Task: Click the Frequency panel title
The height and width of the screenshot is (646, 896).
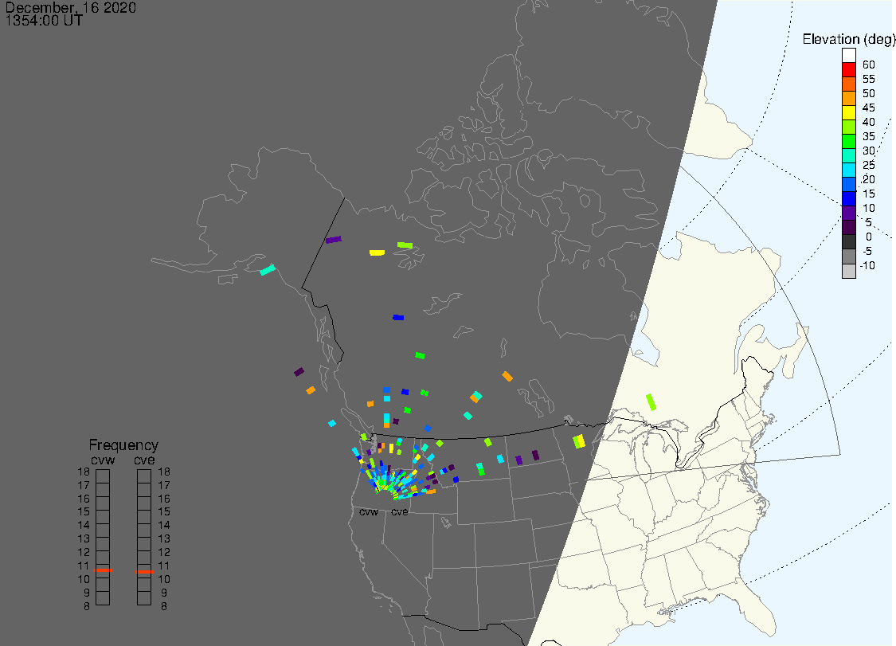Action: [123, 444]
